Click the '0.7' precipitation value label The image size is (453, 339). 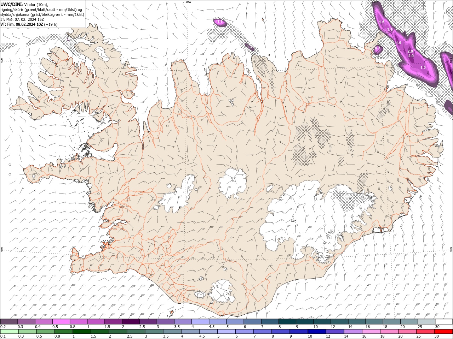377,48
